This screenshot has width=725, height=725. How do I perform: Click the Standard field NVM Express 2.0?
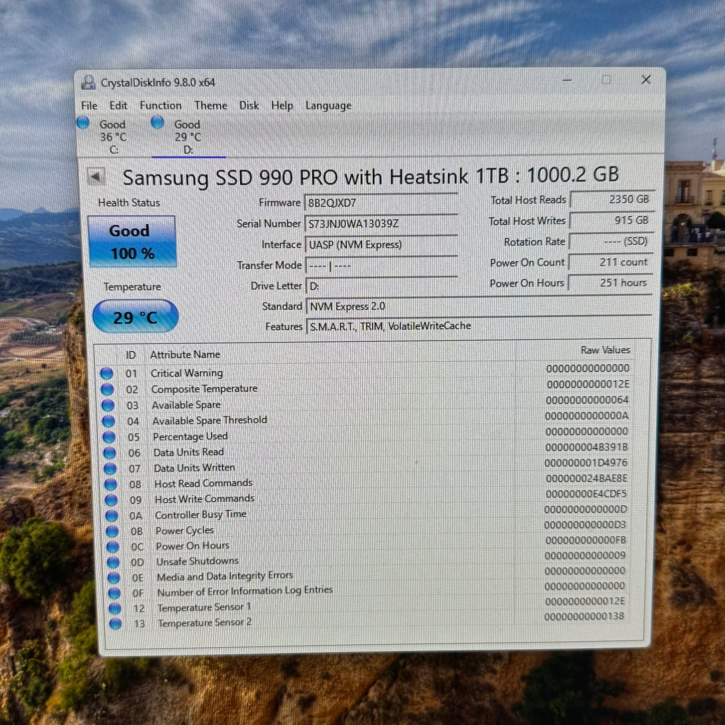[x=479, y=306]
